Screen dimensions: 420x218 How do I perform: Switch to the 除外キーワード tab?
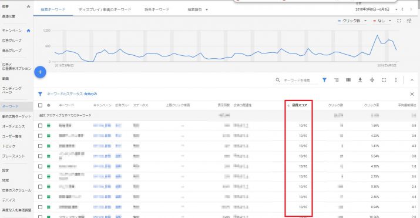[157, 9]
